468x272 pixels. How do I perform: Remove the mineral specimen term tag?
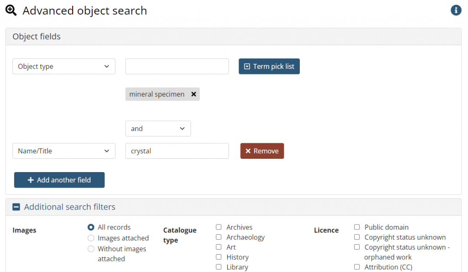194,94
